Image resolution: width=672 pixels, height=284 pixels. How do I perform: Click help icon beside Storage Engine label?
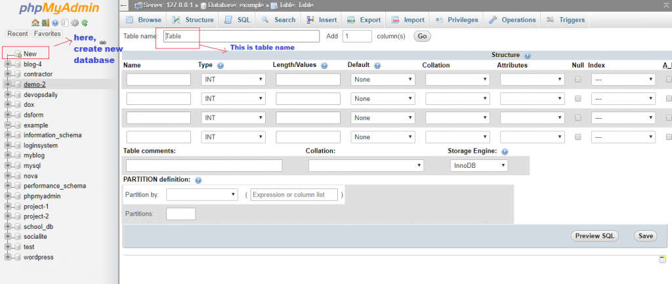(x=505, y=151)
